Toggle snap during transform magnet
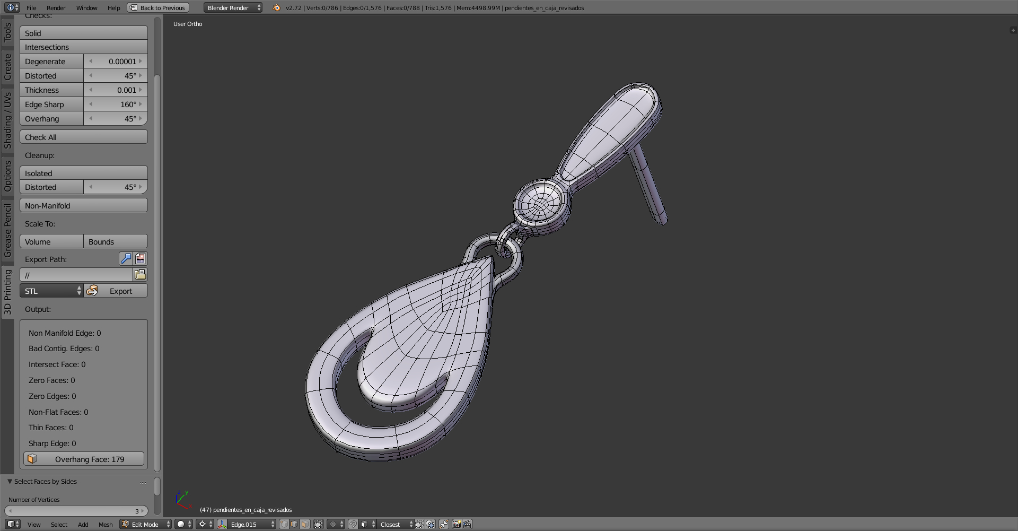The height and width of the screenshot is (531, 1018). 353,524
